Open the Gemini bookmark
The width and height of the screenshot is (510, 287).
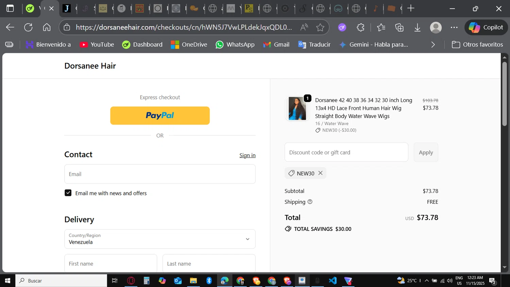coord(374,45)
